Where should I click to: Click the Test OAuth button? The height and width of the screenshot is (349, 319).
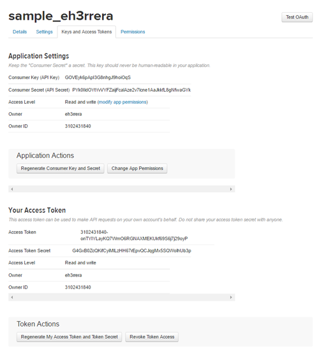click(x=297, y=17)
